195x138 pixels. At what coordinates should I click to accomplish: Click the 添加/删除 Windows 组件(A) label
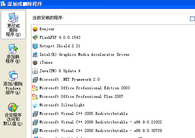13,88
